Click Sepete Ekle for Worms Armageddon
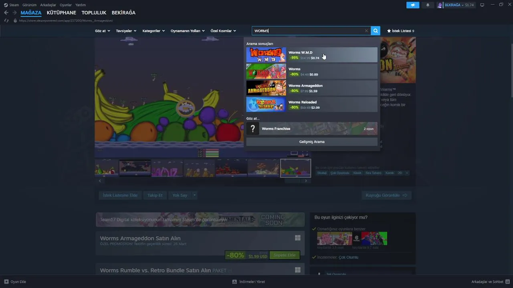Image resolution: width=513 pixels, height=288 pixels. tap(285, 255)
